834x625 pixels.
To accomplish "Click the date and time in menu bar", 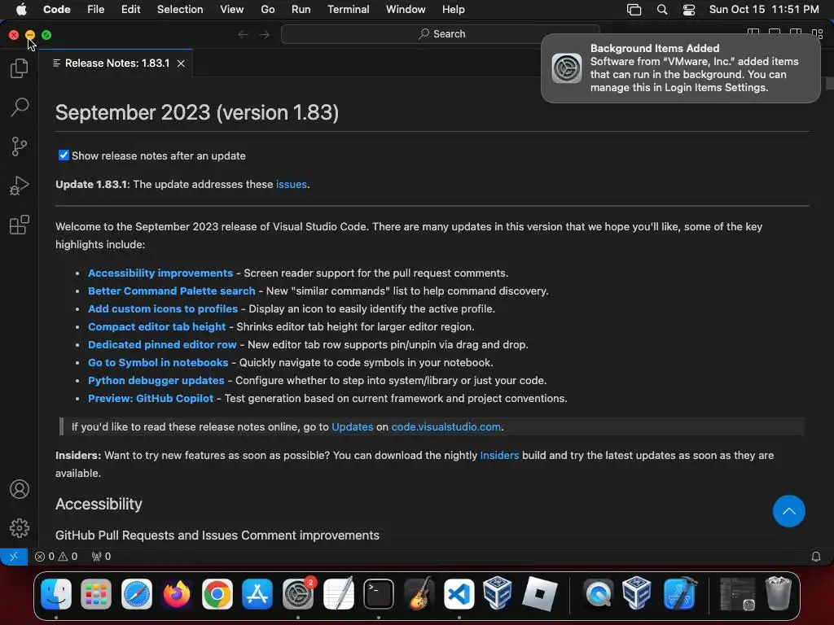I will coord(764,10).
